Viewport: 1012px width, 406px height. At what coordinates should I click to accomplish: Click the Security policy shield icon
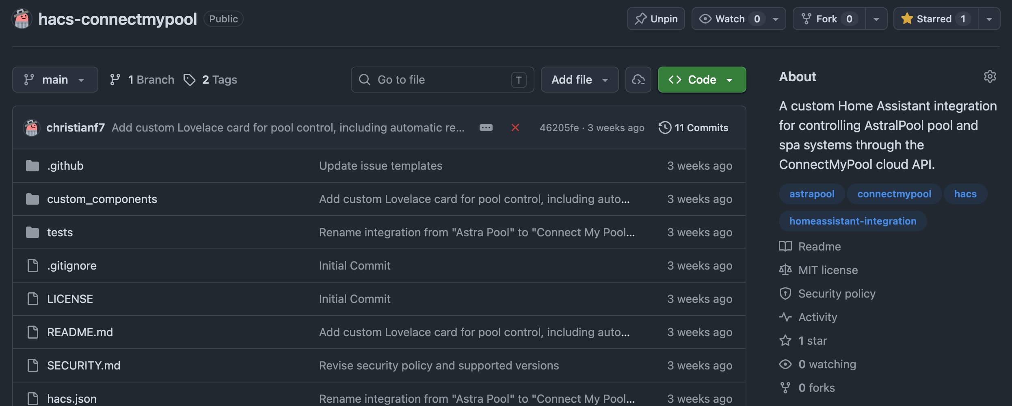785,294
